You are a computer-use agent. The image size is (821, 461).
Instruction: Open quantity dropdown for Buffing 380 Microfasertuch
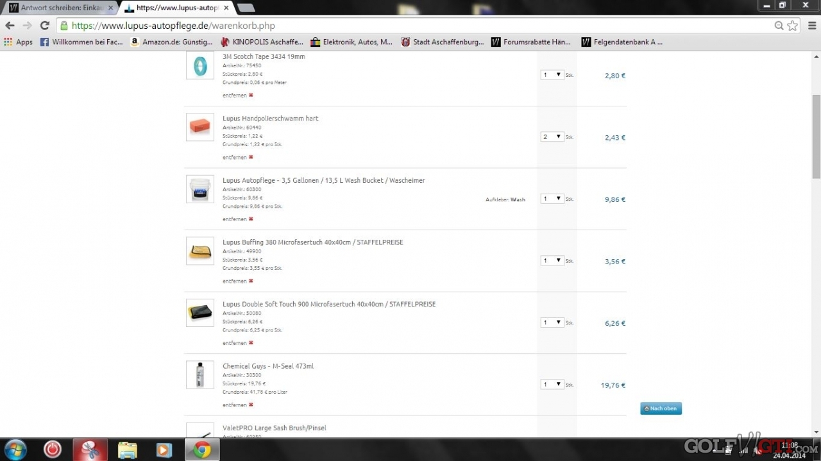click(x=552, y=260)
